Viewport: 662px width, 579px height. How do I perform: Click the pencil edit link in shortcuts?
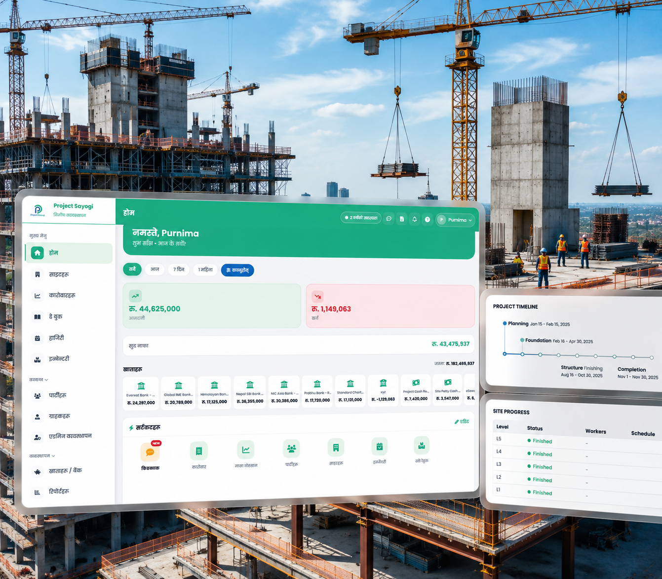pos(462,422)
